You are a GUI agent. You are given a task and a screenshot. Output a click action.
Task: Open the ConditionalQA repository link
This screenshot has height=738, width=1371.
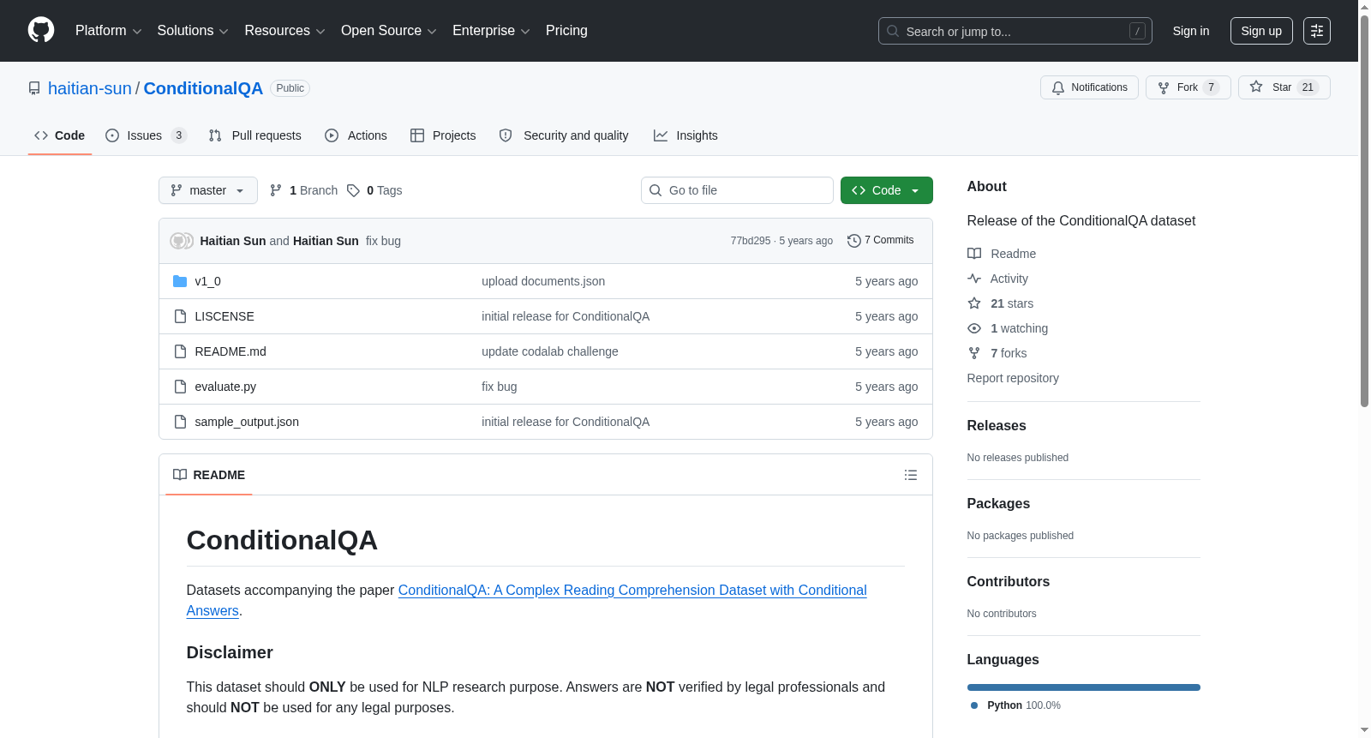pos(203,88)
